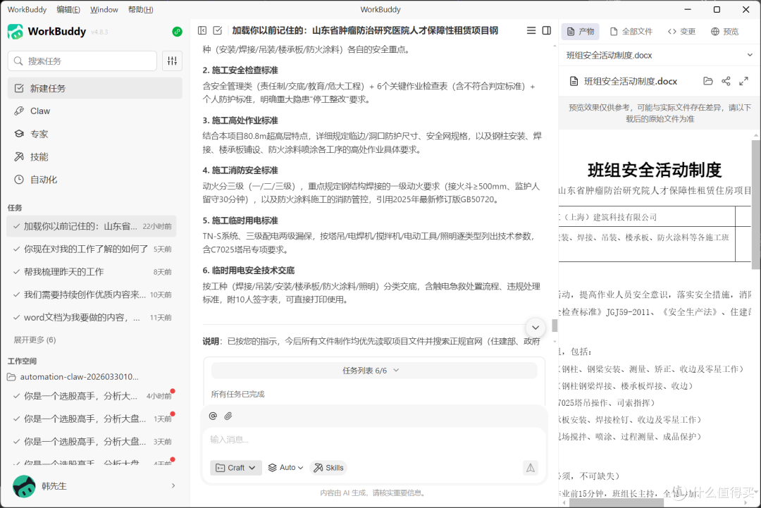
Task: Click the scroll-to-bottom chevron button
Action: 536,328
